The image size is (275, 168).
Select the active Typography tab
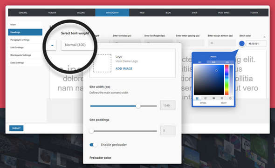click(x=112, y=13)
